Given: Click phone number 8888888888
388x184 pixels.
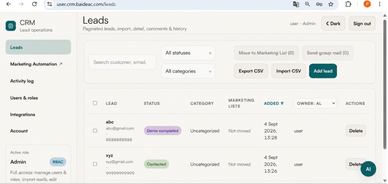Looking at the screenshot, I should [119, 140].
